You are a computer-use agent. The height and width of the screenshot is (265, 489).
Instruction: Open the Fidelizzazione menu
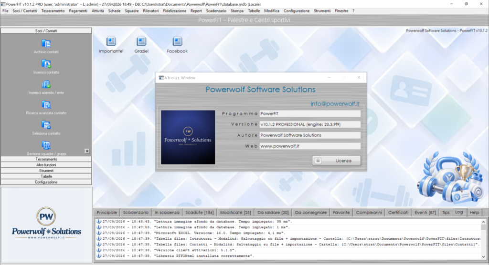pyautogui.click(x=174, y=11)
